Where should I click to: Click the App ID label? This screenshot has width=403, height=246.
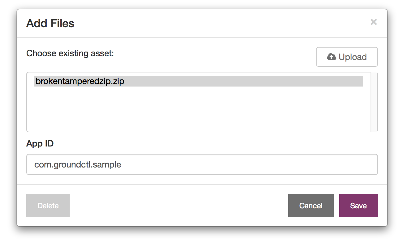coord(40,144)
